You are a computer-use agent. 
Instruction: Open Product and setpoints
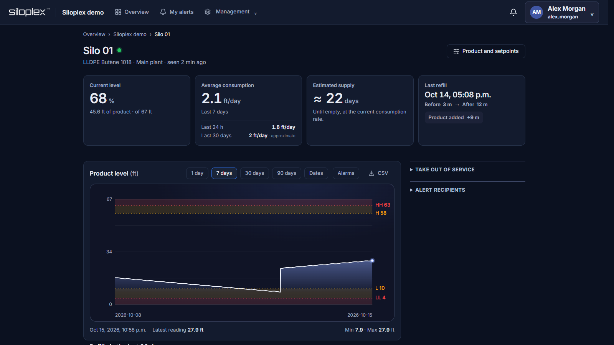pyautogui.click(x=486, y=51)
